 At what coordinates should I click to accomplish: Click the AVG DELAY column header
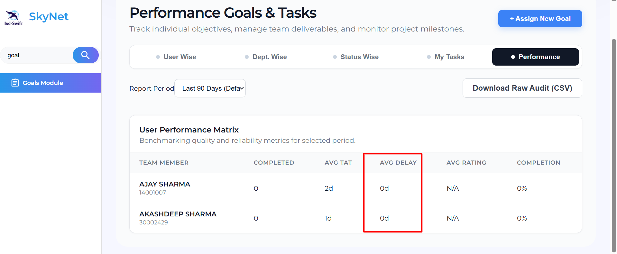pyautogui.click(x=398, y=163)
